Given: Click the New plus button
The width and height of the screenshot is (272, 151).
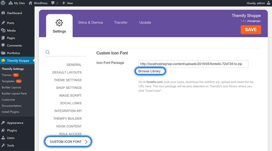Looking at the screenshot, I should (x=67, y=3).
